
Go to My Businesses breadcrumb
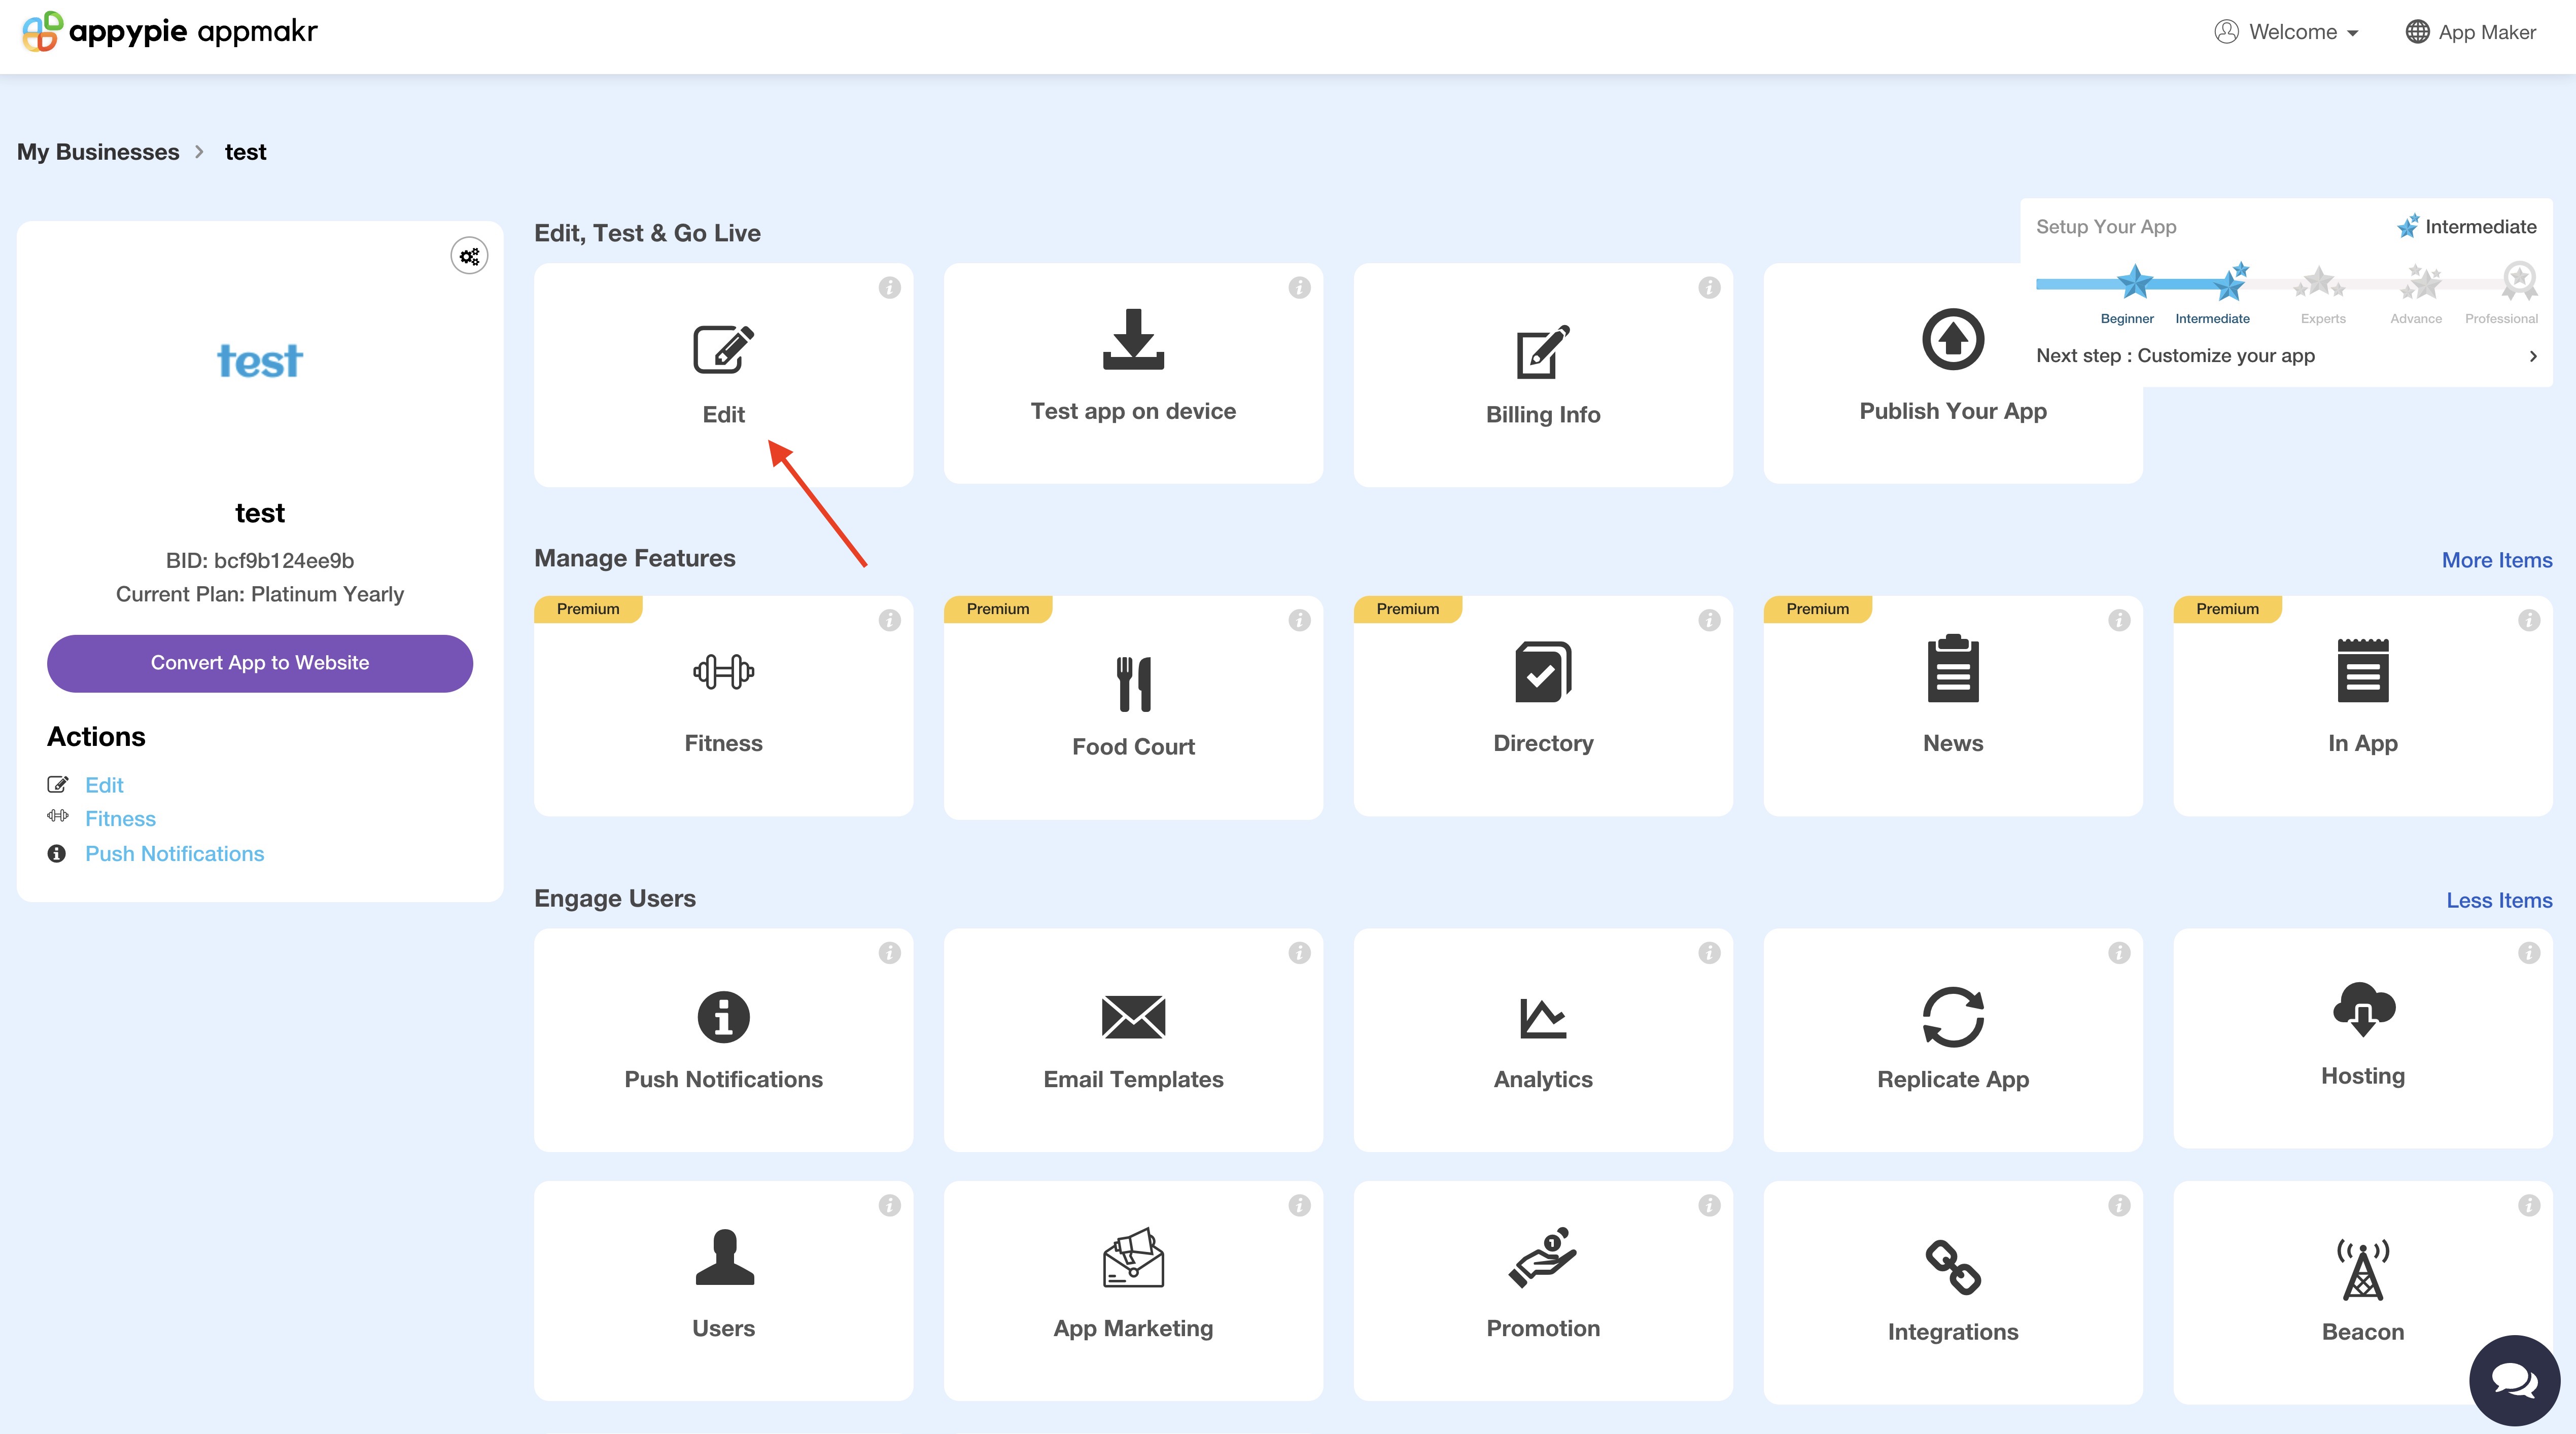pyautogui.click(x=98, y=152)
